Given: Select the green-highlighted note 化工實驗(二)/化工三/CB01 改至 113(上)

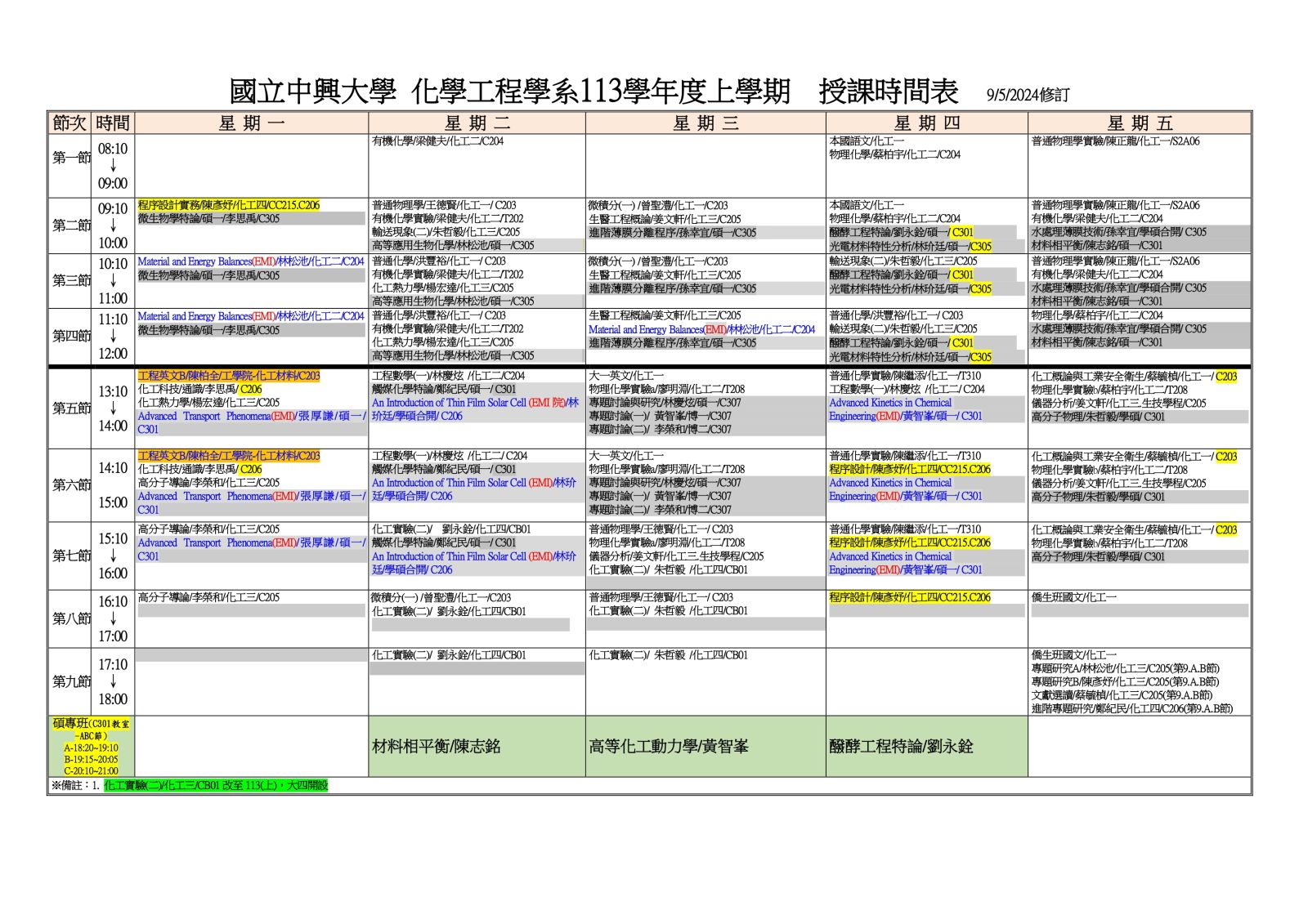Looking at the screenshot, I should 216,785.
